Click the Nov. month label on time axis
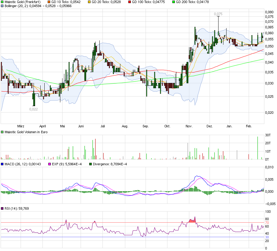277x251 pixels. pos(189,126)
